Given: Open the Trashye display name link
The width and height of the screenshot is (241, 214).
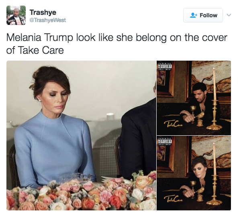Looking at the screenshot, I should click(x=43, y=12).
